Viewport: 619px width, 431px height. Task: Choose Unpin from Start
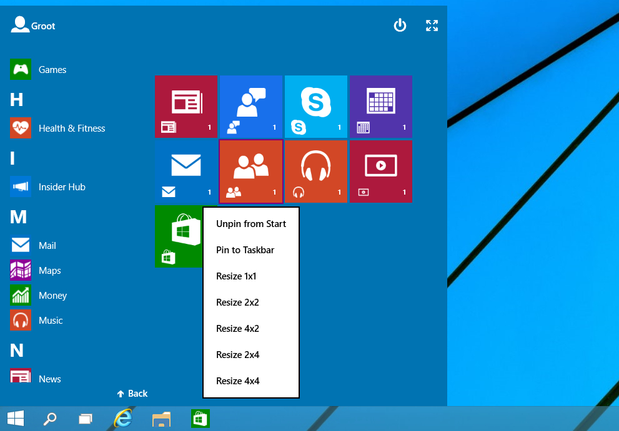[x=251, y=223]
